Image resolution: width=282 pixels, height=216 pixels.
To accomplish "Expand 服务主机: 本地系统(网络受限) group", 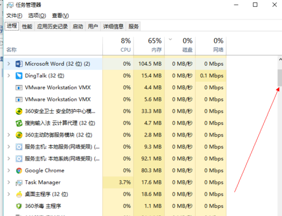I will pos(9,159).
